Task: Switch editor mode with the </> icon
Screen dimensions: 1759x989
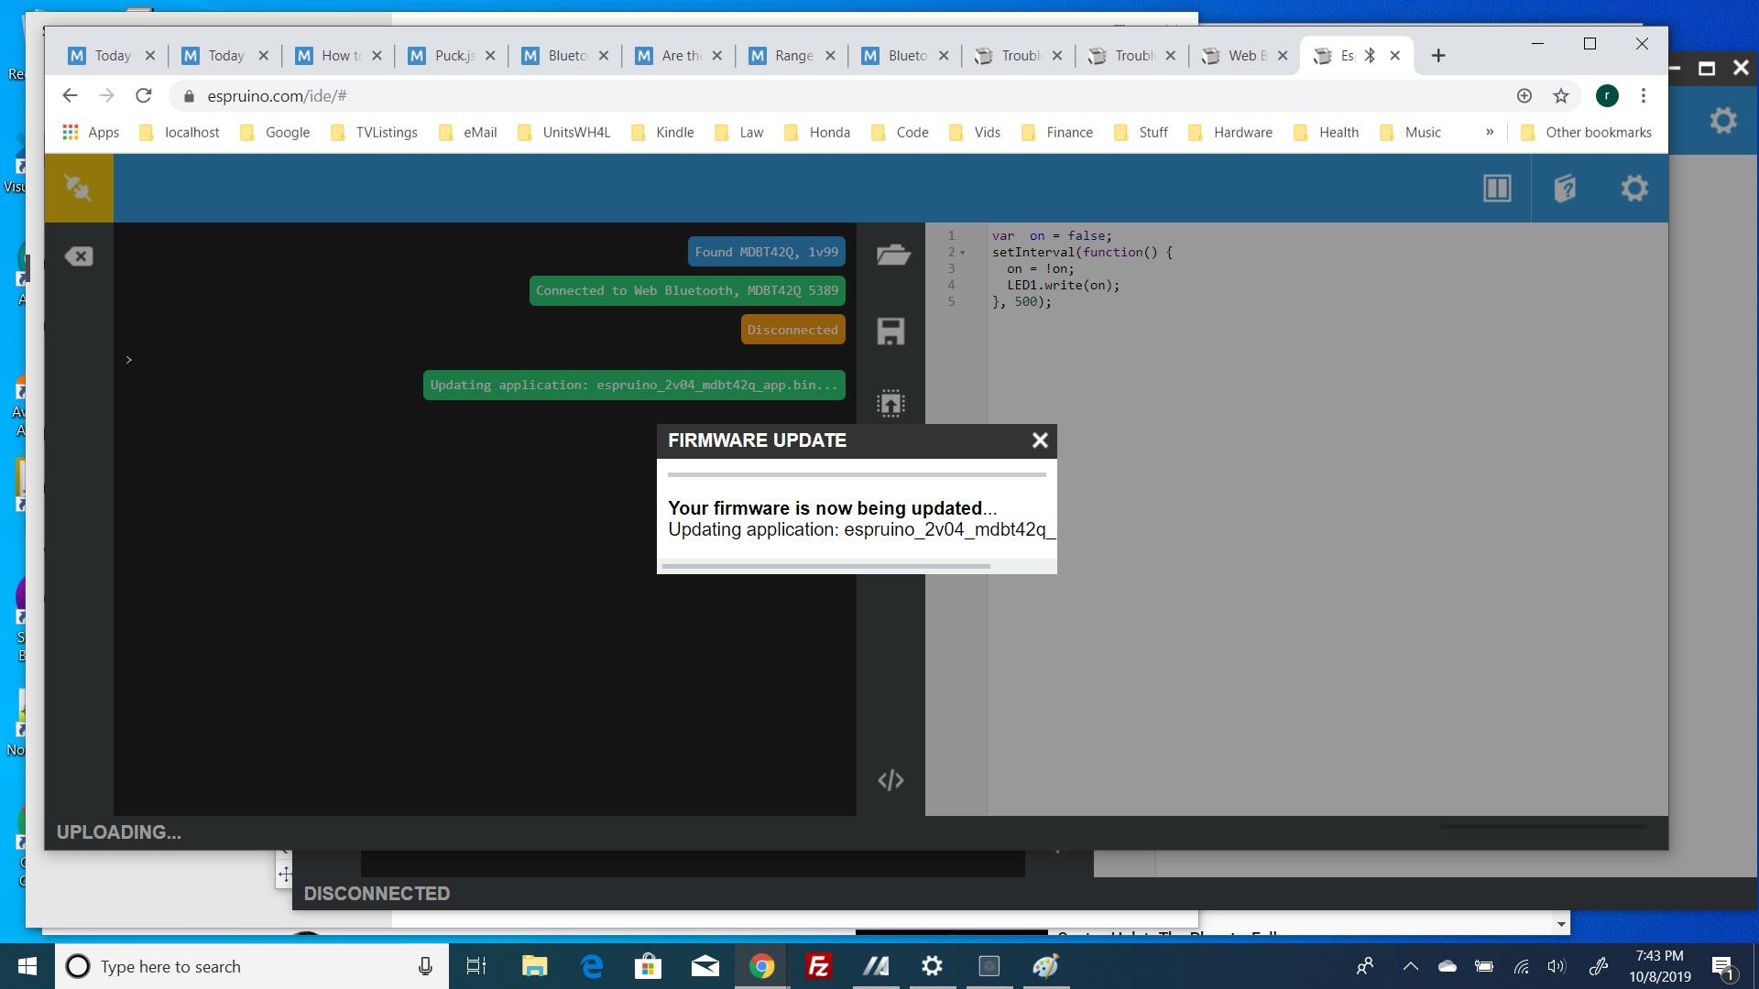Action: (890, 780)
